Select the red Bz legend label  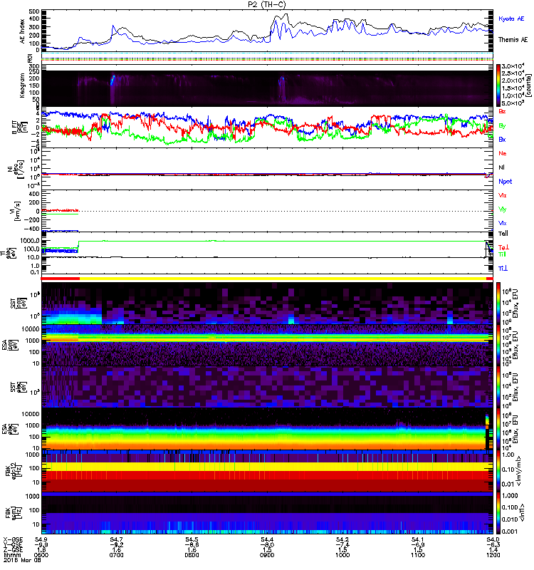point(502,111)
